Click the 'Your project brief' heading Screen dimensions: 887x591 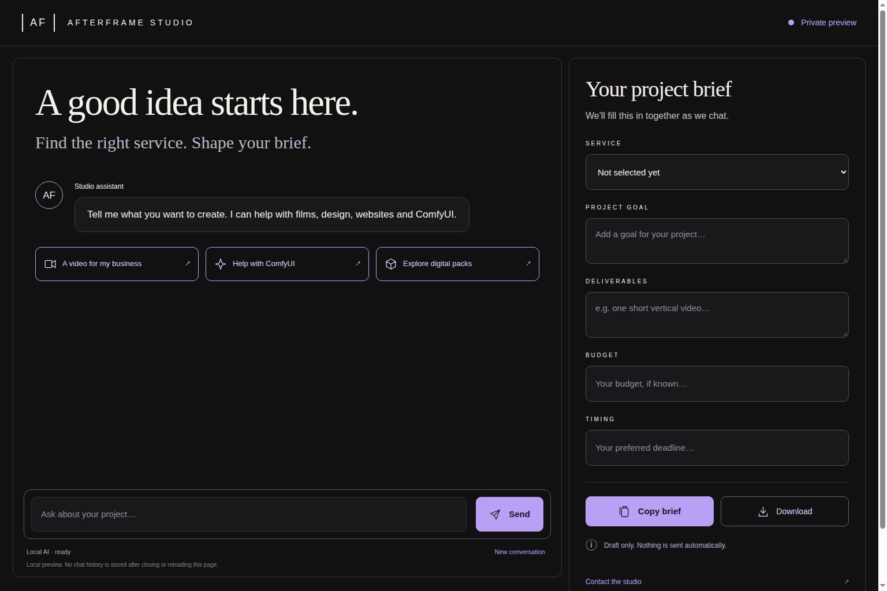point(658,89)
